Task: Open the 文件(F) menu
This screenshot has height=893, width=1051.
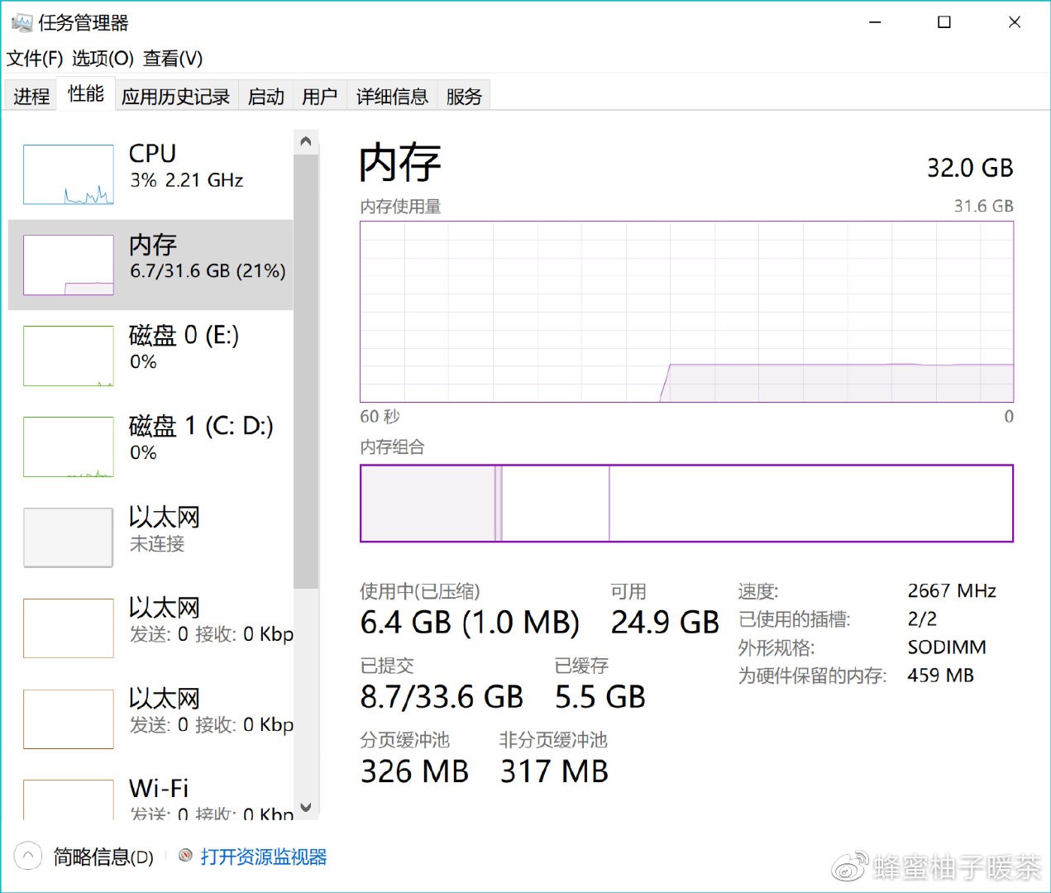Action: (x=35, y=59)
